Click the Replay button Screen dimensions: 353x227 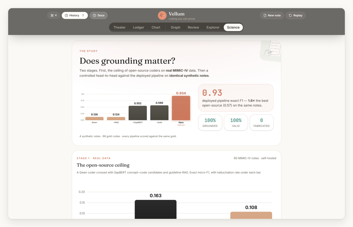click(x=296, y=15)
